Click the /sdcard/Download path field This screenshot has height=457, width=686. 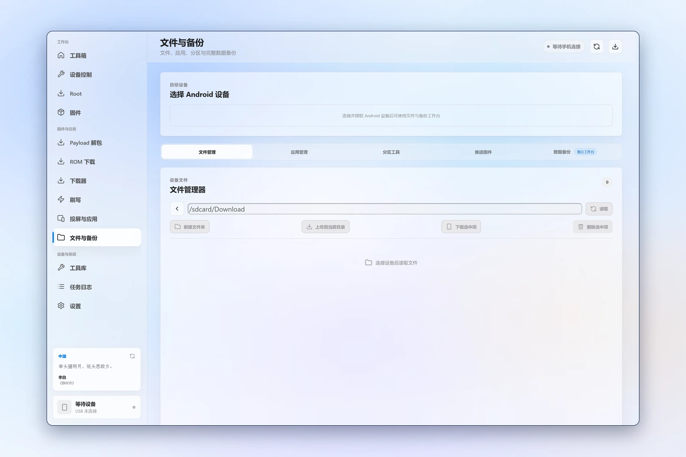[384, 209]
